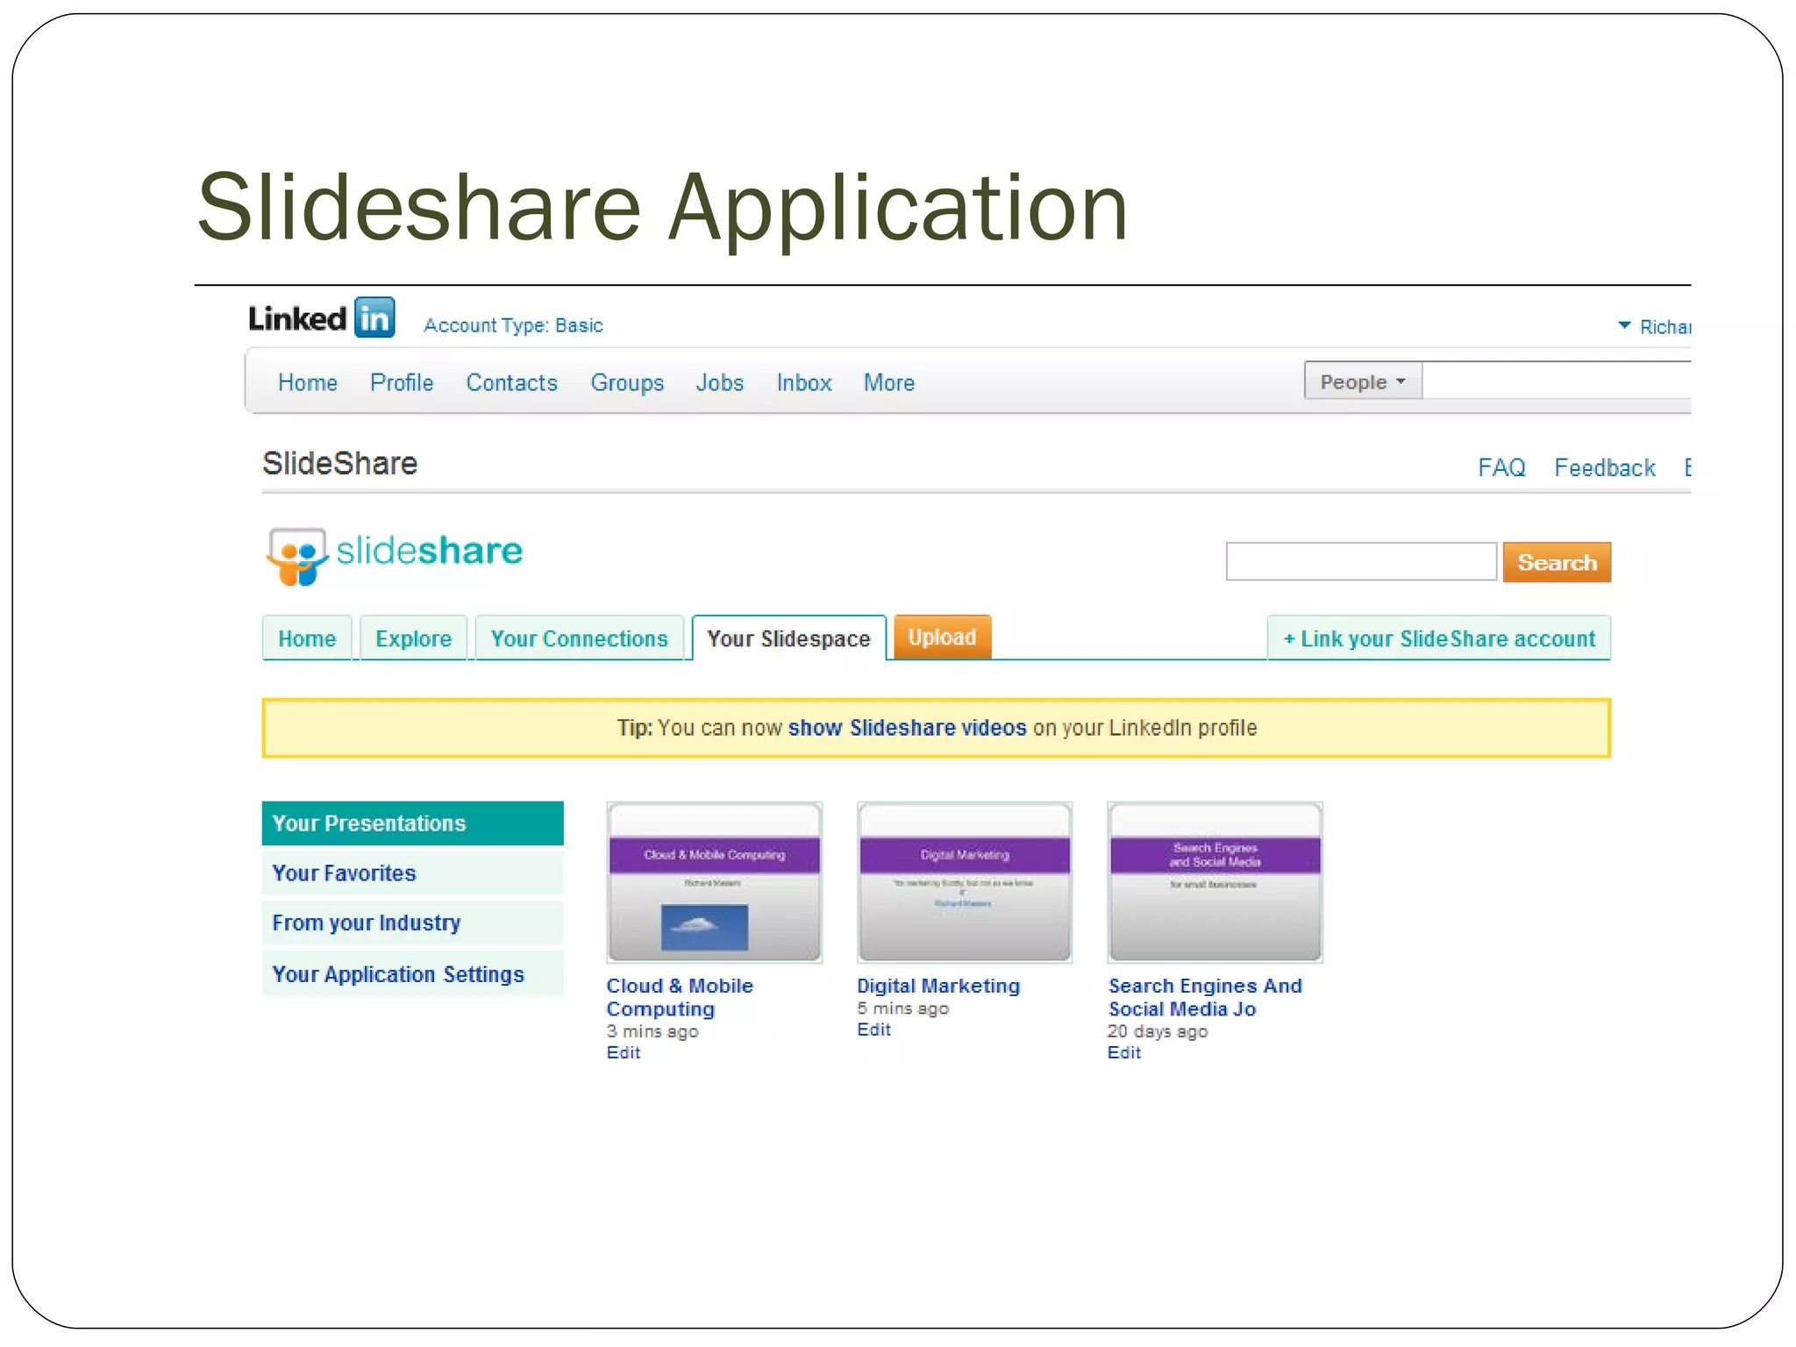The image size is (1796, 1347).
Task: Expand the People search type dropdown
Action: point(1363,381)
